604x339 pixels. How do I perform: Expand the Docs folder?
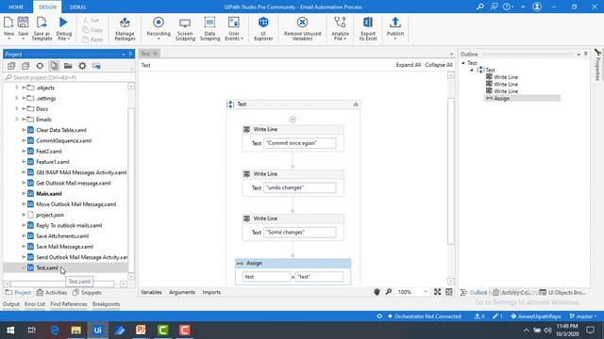(17, 109)
